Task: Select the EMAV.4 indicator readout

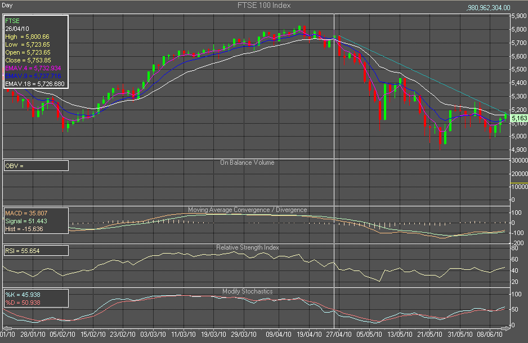Action: click(33, 68)
